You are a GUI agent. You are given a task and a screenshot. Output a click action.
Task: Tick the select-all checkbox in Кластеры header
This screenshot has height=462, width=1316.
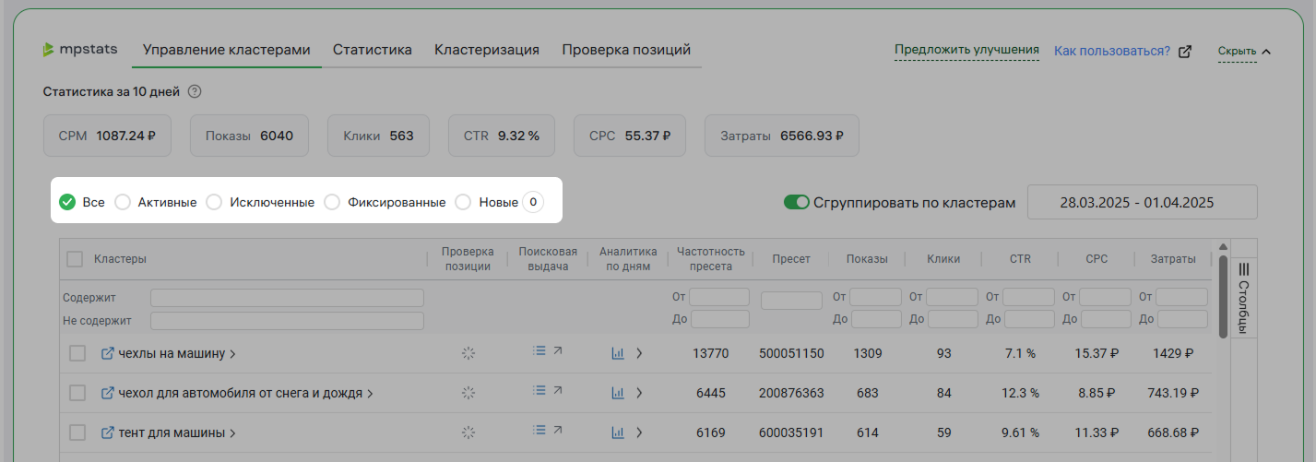(75, 259)
